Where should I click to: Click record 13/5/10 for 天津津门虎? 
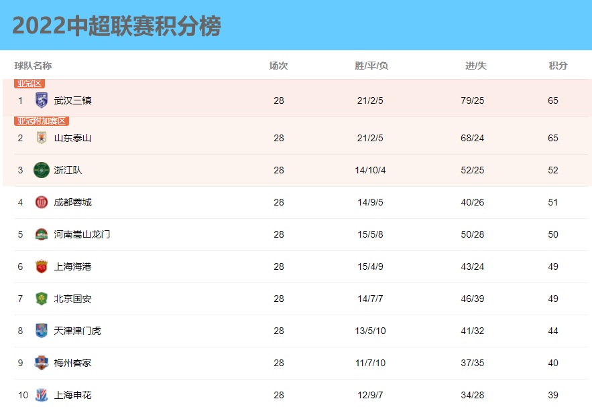coord(370,331)
